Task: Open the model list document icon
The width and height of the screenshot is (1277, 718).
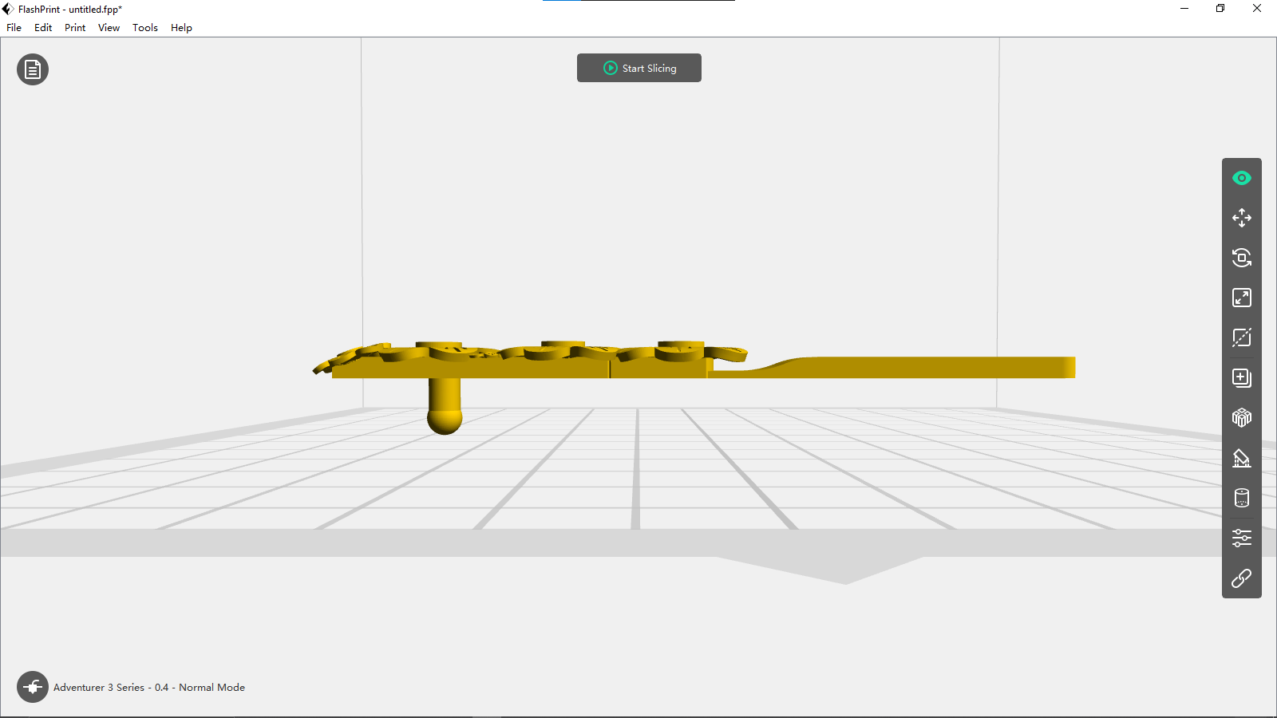Action: 33,70
